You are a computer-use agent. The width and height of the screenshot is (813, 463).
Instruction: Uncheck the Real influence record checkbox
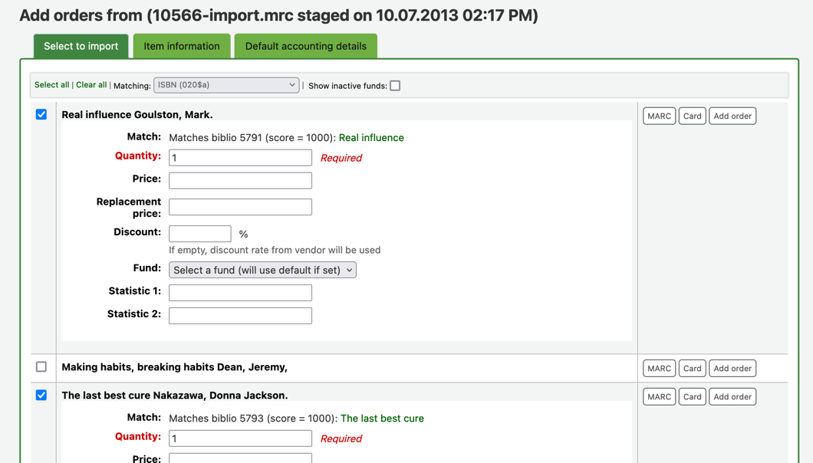41,114
